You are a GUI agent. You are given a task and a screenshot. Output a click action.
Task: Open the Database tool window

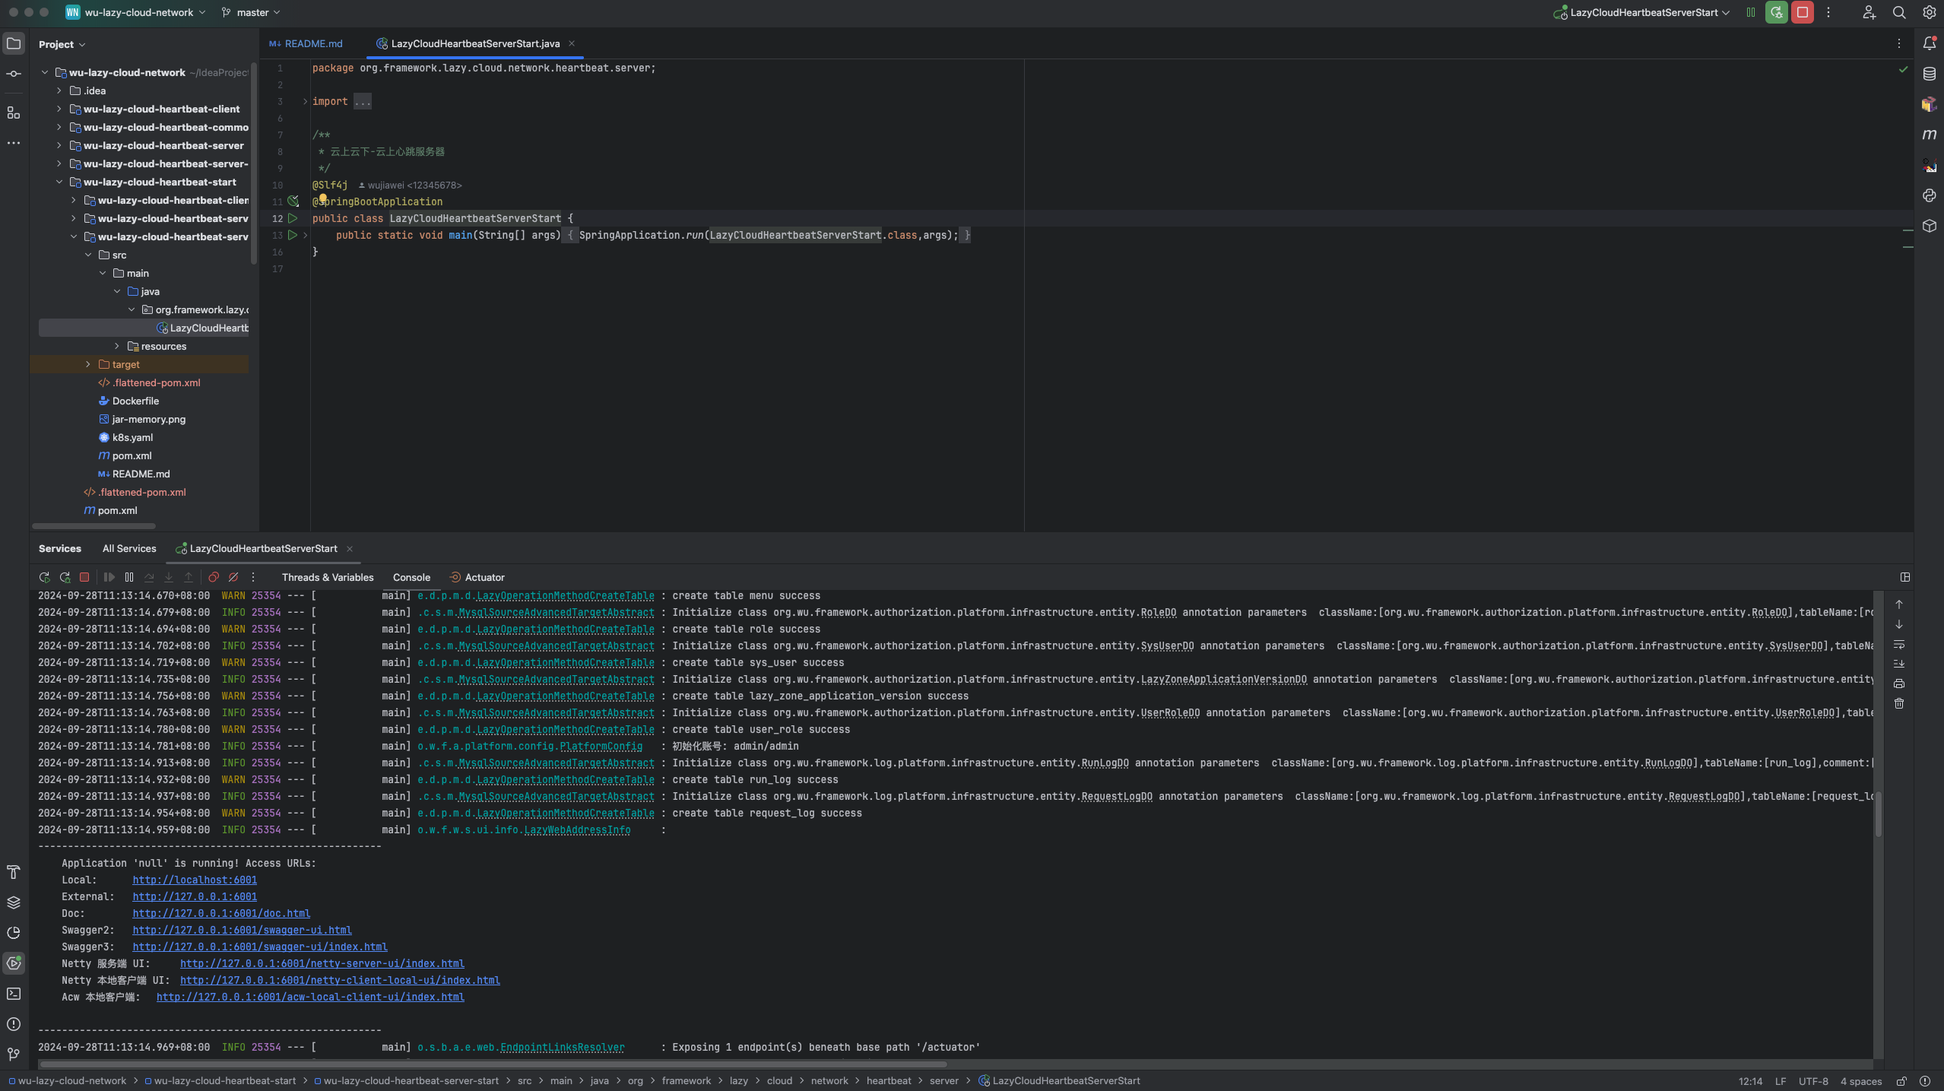[x=1929, y=74]
